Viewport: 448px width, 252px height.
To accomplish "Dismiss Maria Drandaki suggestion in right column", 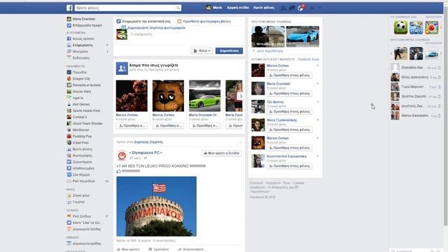I will 317,84.
